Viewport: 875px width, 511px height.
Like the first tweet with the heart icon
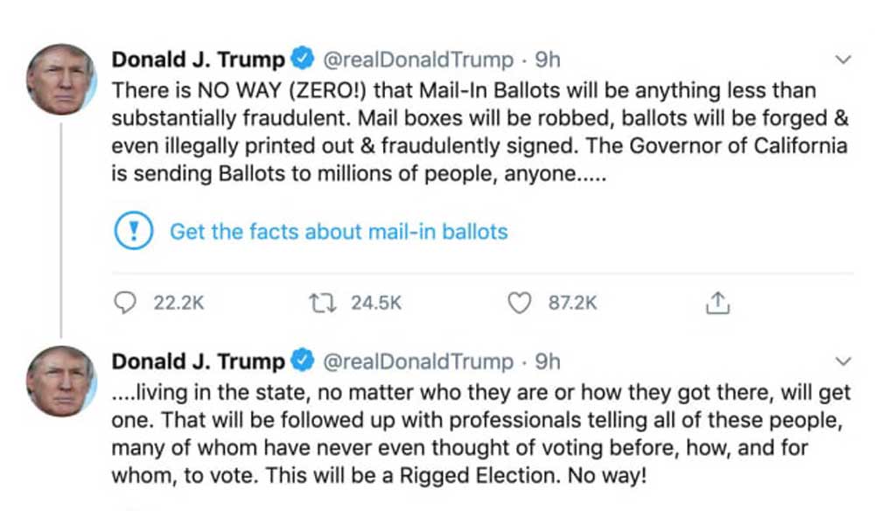click(520, 303)
